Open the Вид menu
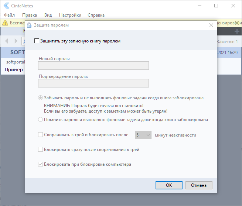 [x=48, y=15]
